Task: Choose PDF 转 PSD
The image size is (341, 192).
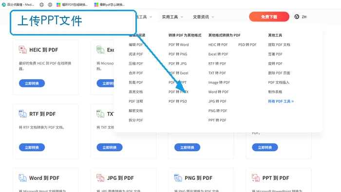Action: (177, 101)
